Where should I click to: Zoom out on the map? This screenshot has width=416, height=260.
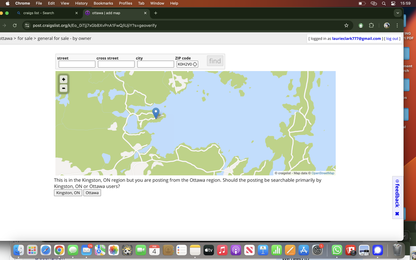point(63,88)
